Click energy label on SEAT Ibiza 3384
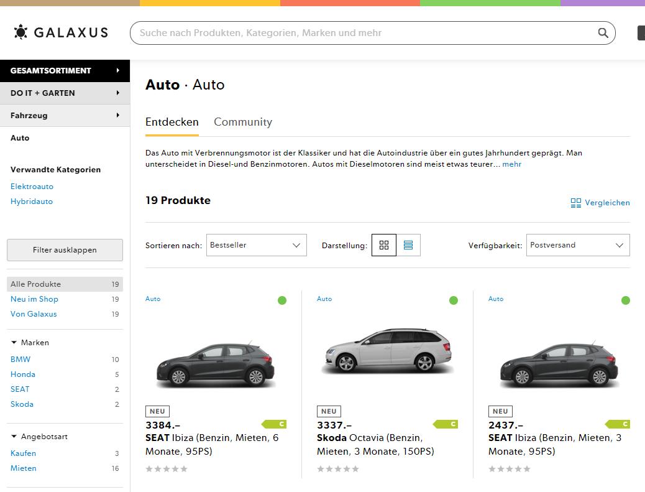Viewport: 645px width, 492px height. 274,424
